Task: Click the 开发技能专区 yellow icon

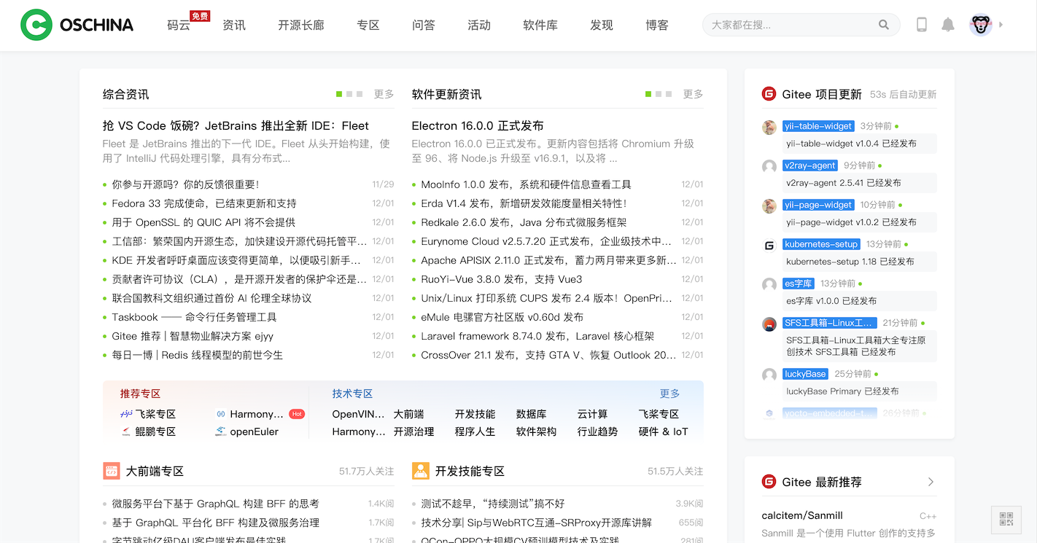Action: pyautogui.click(x=420, y=471)
